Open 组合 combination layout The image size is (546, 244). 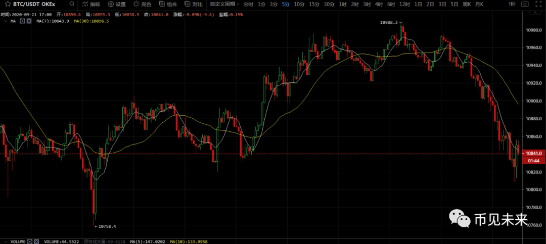[x=167, y=4]
